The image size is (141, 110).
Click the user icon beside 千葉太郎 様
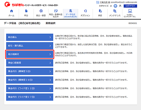[x=98, y=2]
